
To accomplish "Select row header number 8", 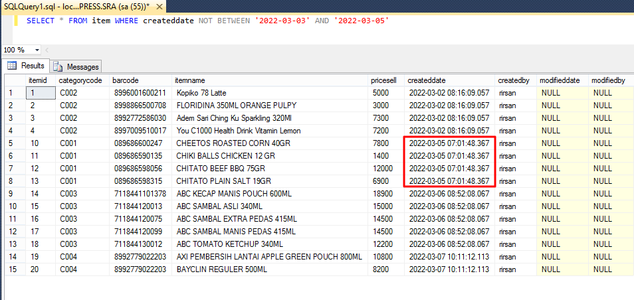I will pyautogui.click(x=15, y=181).
